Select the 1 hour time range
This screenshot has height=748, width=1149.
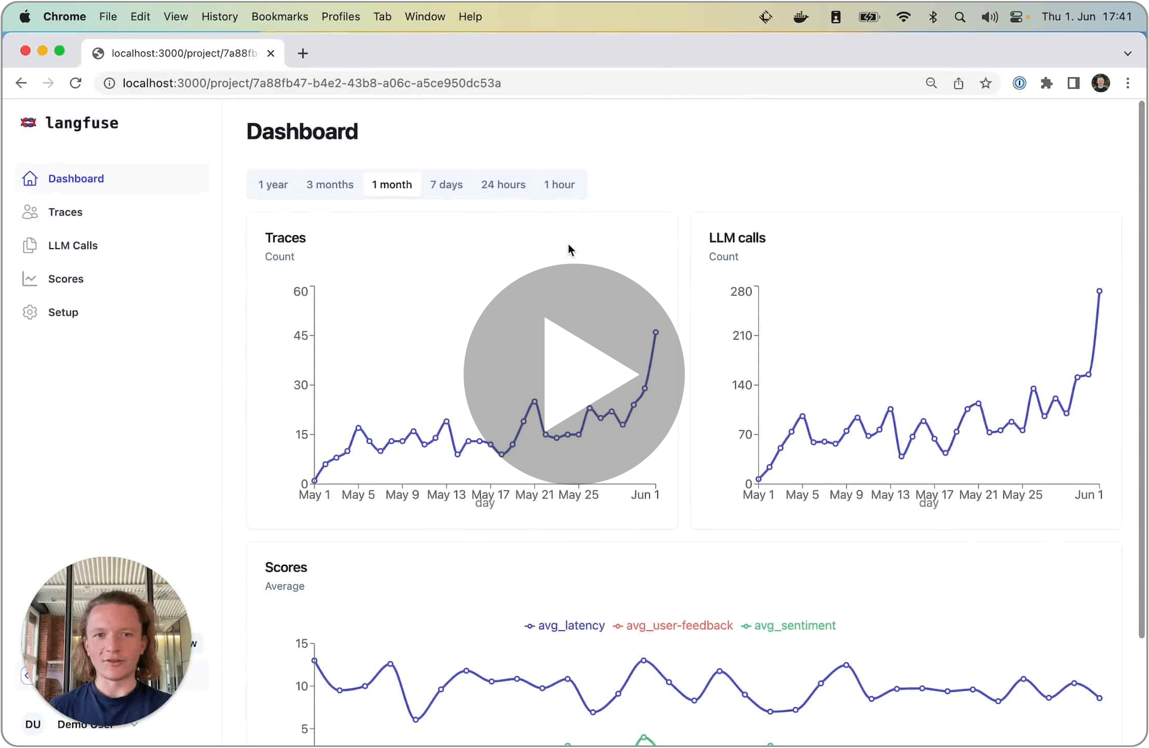click(559, 185)
